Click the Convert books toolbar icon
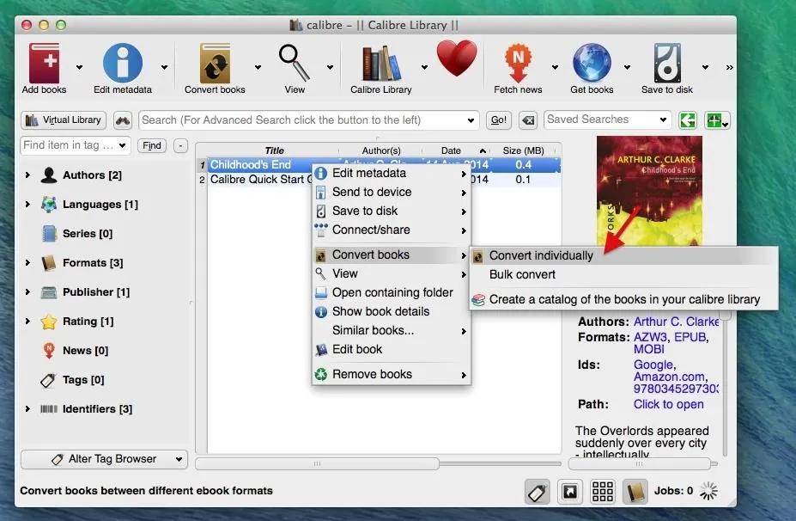The width and height of the screenshot is (796, 521). click(x=215, y=63)
